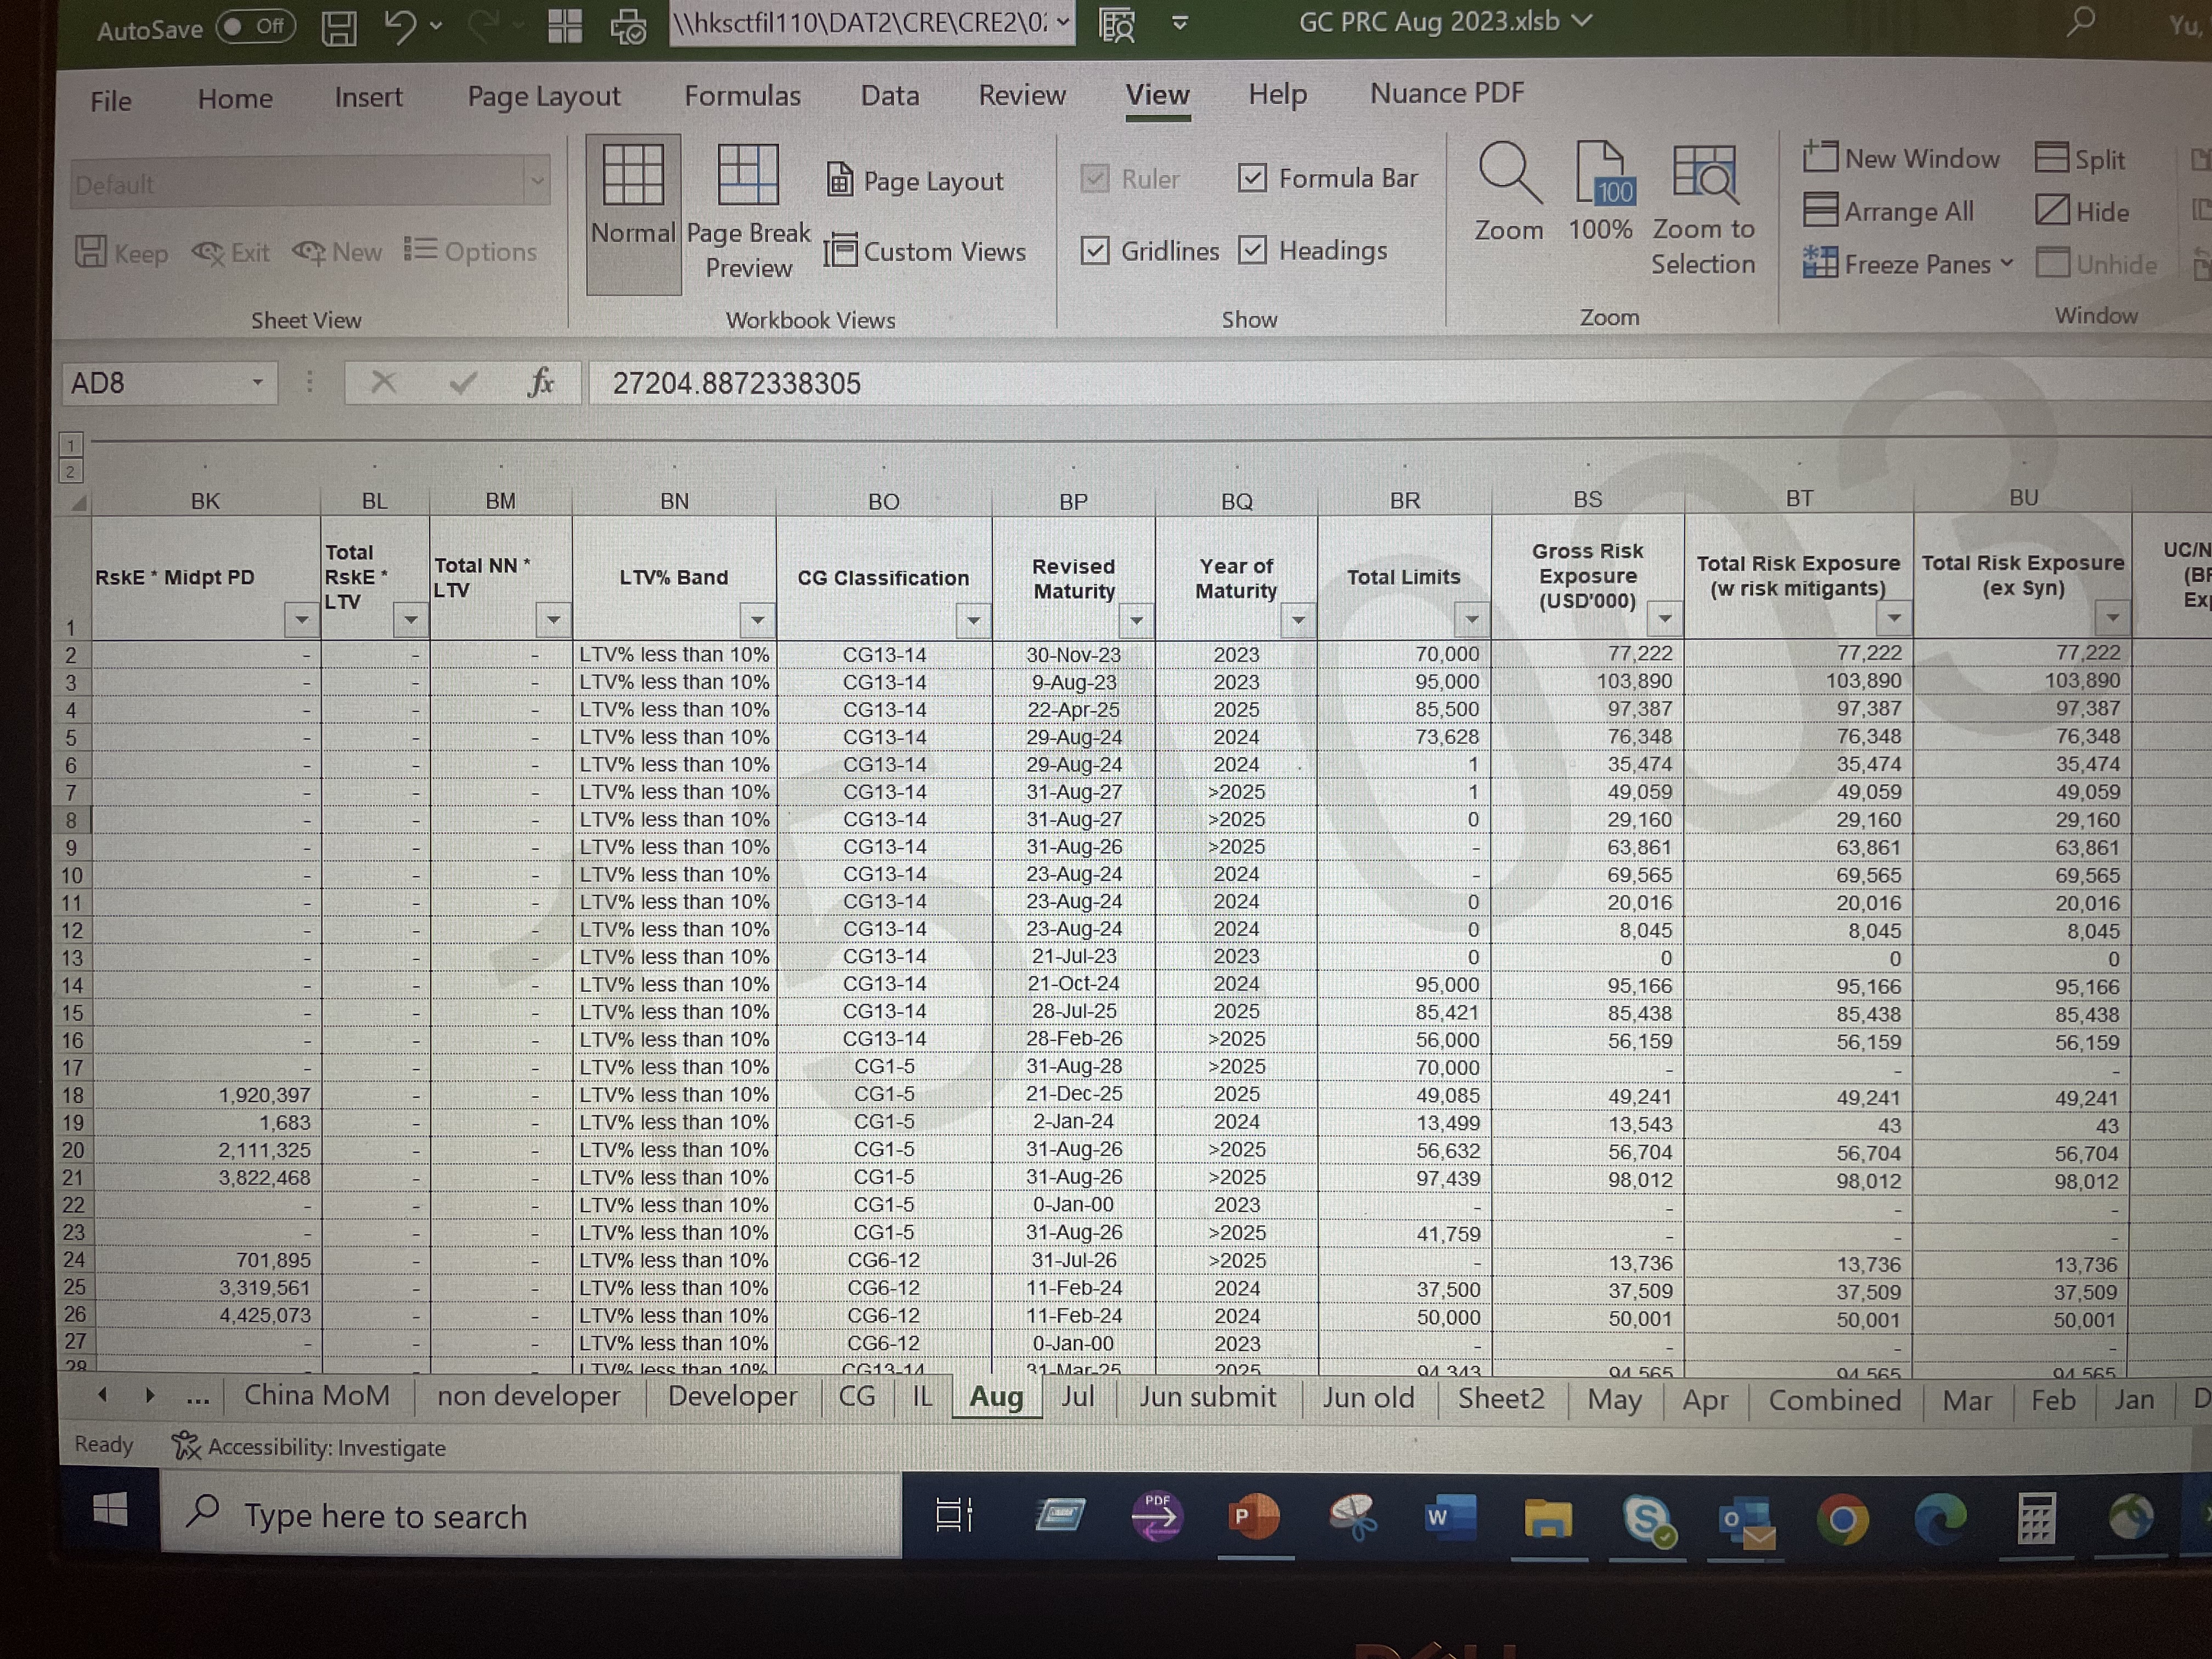Click the Insert Function fx icon
Viewport: 2212px width, 1659px height.
click(540, 383)
